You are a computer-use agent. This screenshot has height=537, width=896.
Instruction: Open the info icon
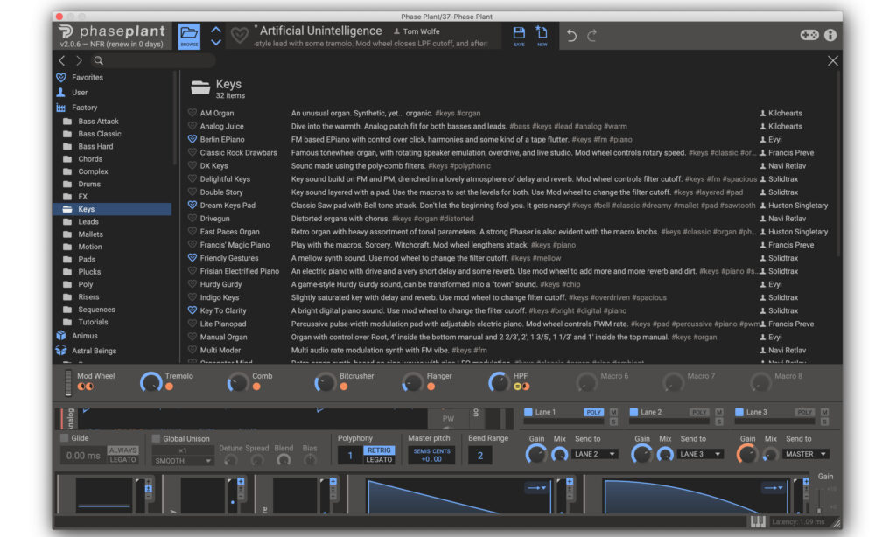[830, 35]
